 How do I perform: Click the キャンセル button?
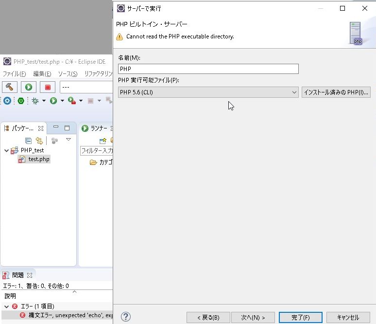348,318
